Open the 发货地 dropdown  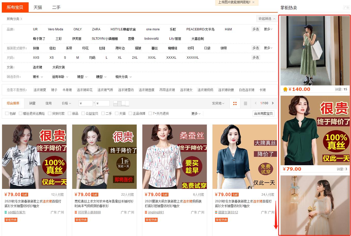[x=218, y=103]
